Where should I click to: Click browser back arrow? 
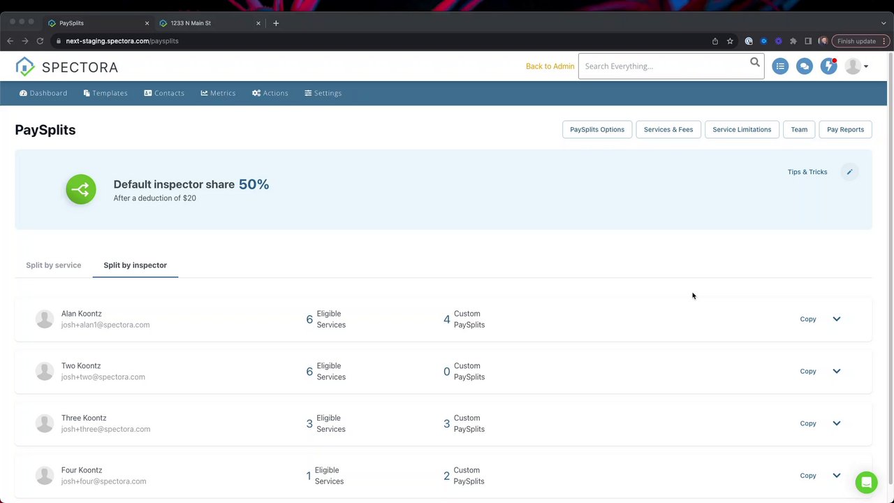tap(10, 41)
